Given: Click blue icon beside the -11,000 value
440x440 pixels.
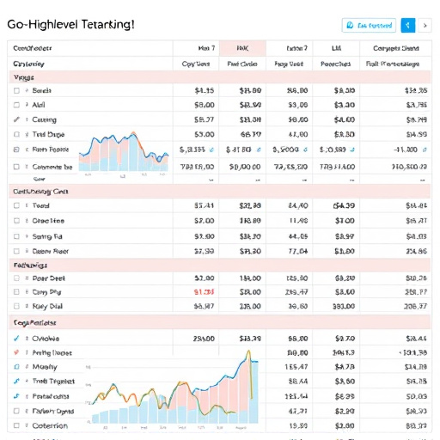Looking at the screenshot, I should click(425, 150).
